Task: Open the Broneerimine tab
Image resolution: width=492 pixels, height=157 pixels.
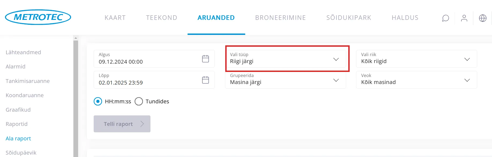Action: pyautogui.click(x=280, y=18)
